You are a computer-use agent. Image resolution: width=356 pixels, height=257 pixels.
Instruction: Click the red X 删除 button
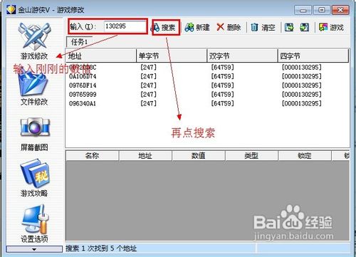229,28
